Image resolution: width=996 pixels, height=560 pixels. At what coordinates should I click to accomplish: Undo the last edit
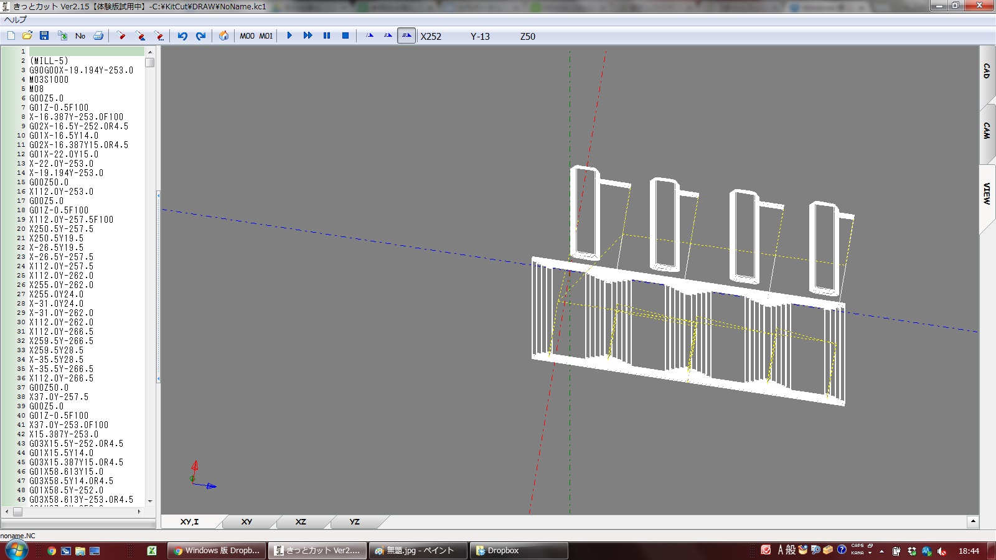pos(182,36)
